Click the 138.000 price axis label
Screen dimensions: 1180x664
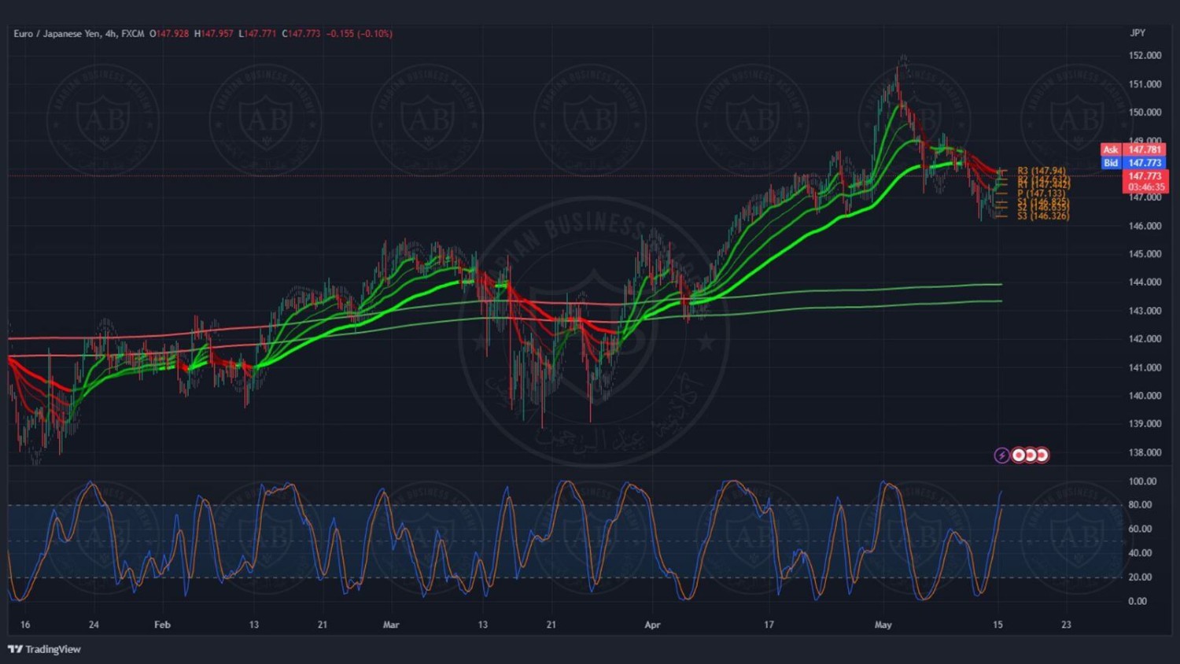coord(1145,452)
